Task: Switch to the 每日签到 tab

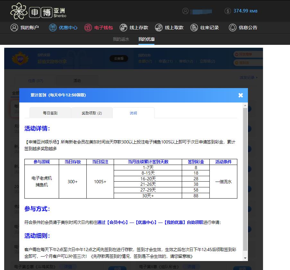Action: coord(50,113)
